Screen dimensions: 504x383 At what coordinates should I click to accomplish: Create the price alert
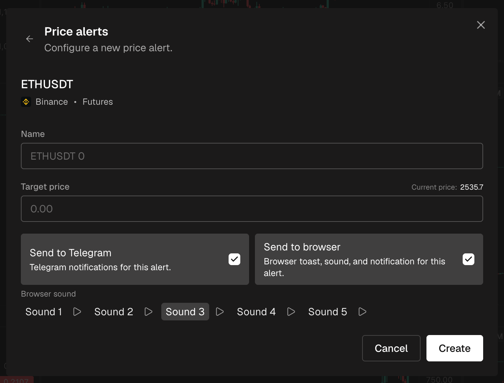click(455, 348)
